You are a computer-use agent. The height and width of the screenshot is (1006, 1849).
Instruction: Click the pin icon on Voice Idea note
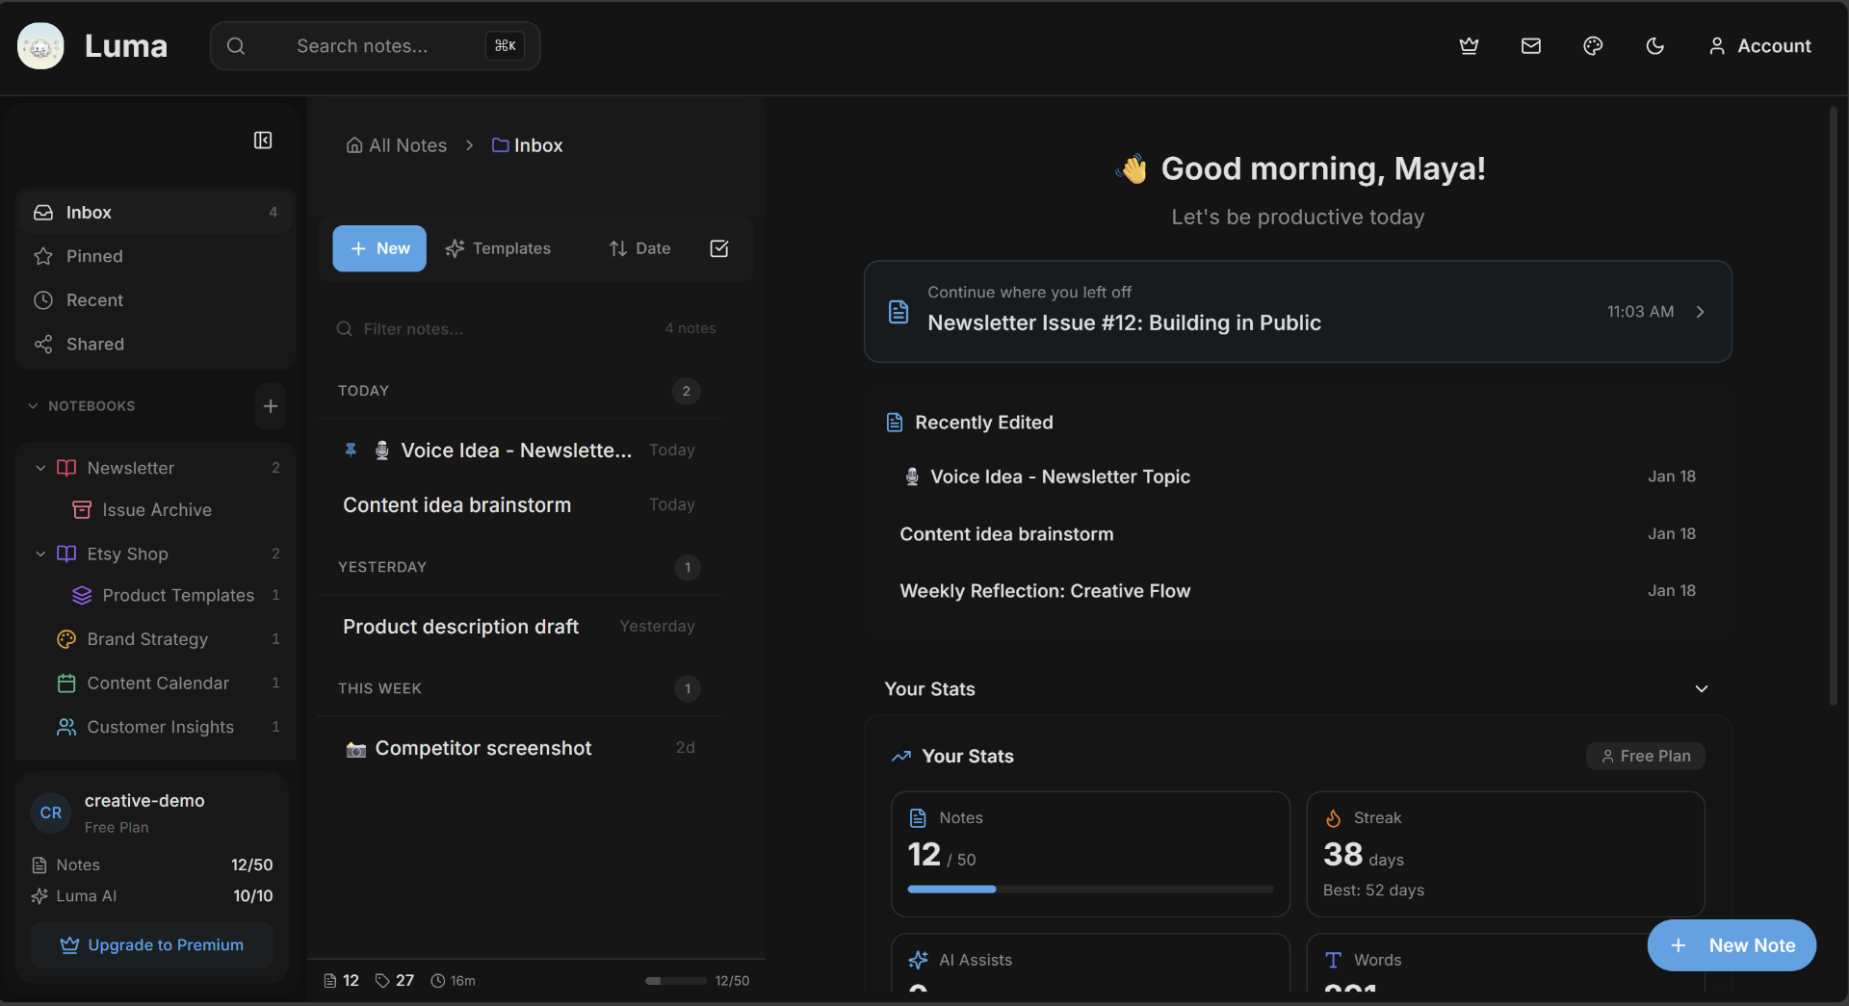coord(351,450)
